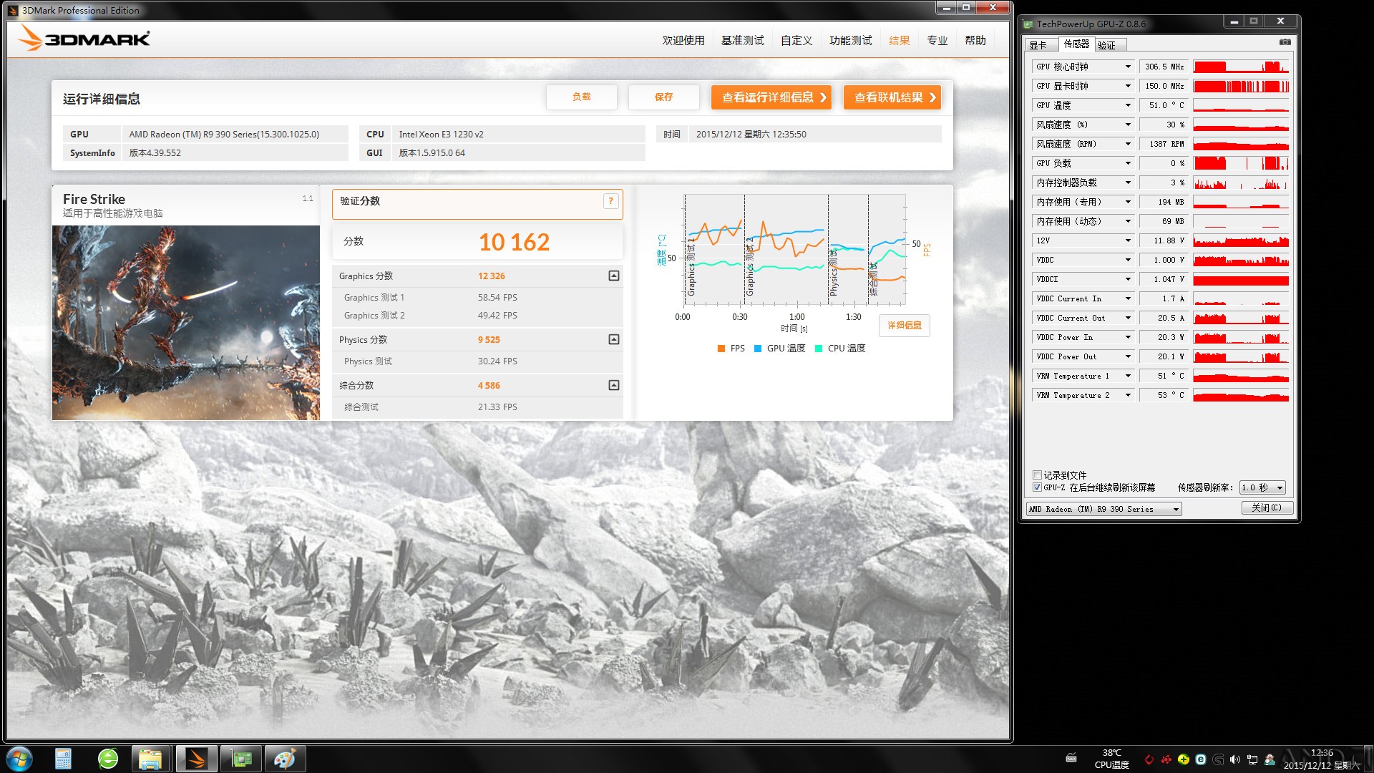Open file explorer folder in taskbar
Viewport: 1374px width, 773px height.
(x=150, y=759)
